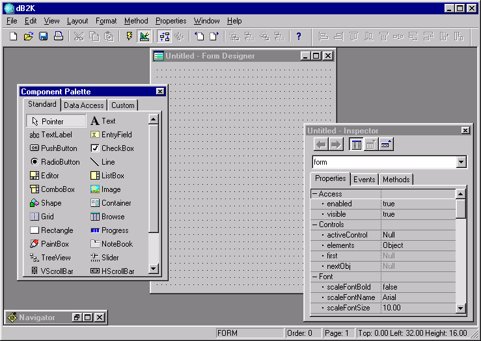481x341 pixels.
Task: Toggle the Inspector categorized view button
Action: point(356,144)
